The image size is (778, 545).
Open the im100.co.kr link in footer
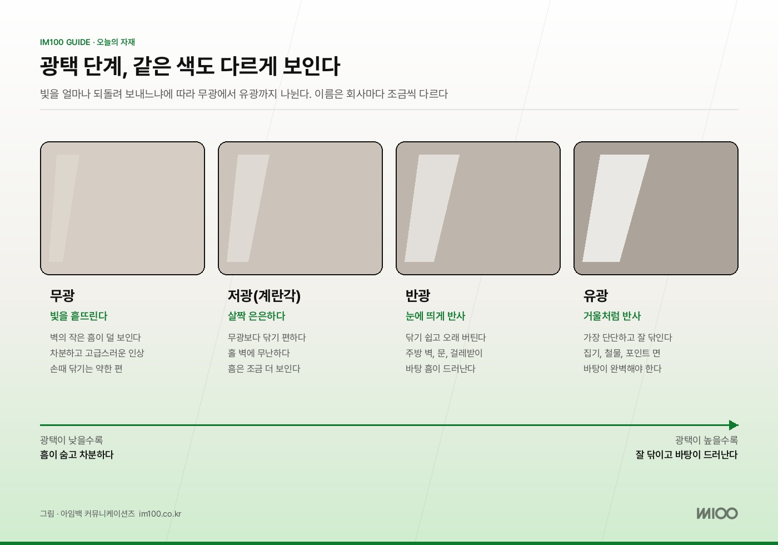point(160,514)
